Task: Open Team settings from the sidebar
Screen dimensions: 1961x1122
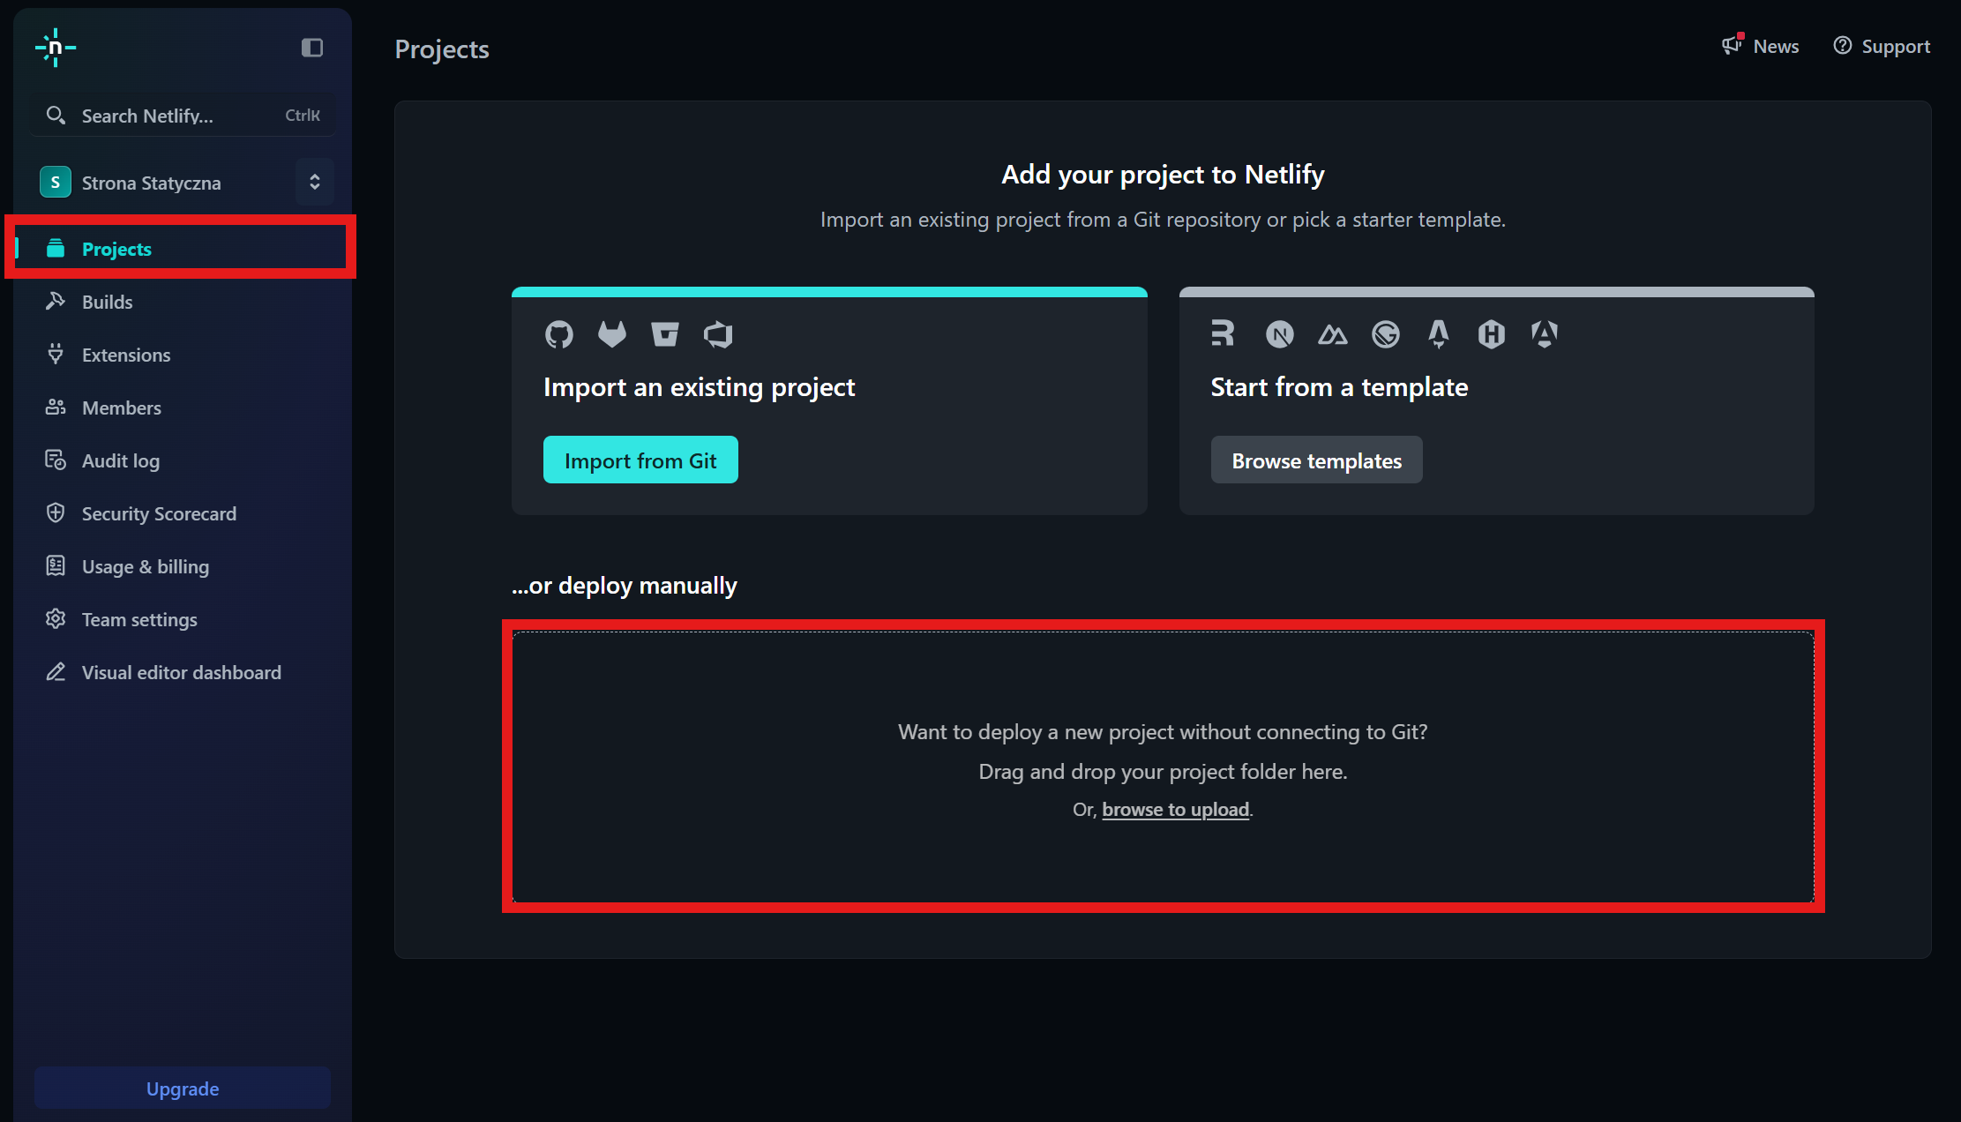Action: [138, 619]
